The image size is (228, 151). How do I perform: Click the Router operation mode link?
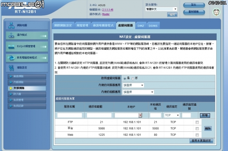106,14
